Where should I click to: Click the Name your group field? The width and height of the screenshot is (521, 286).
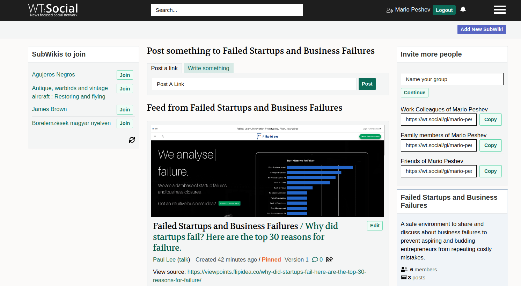click(x=452, y=79)
